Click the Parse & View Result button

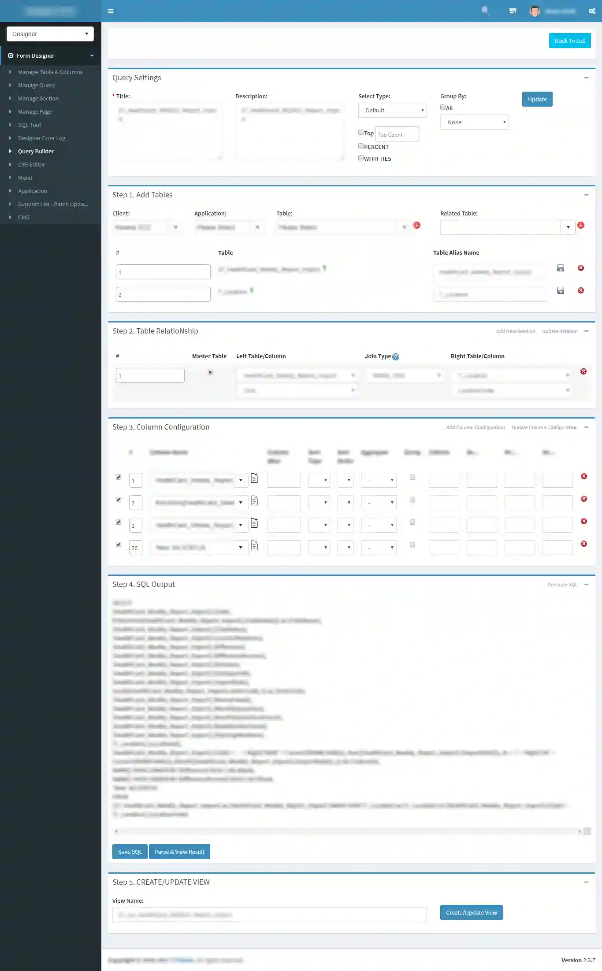(x=179, y=852)
